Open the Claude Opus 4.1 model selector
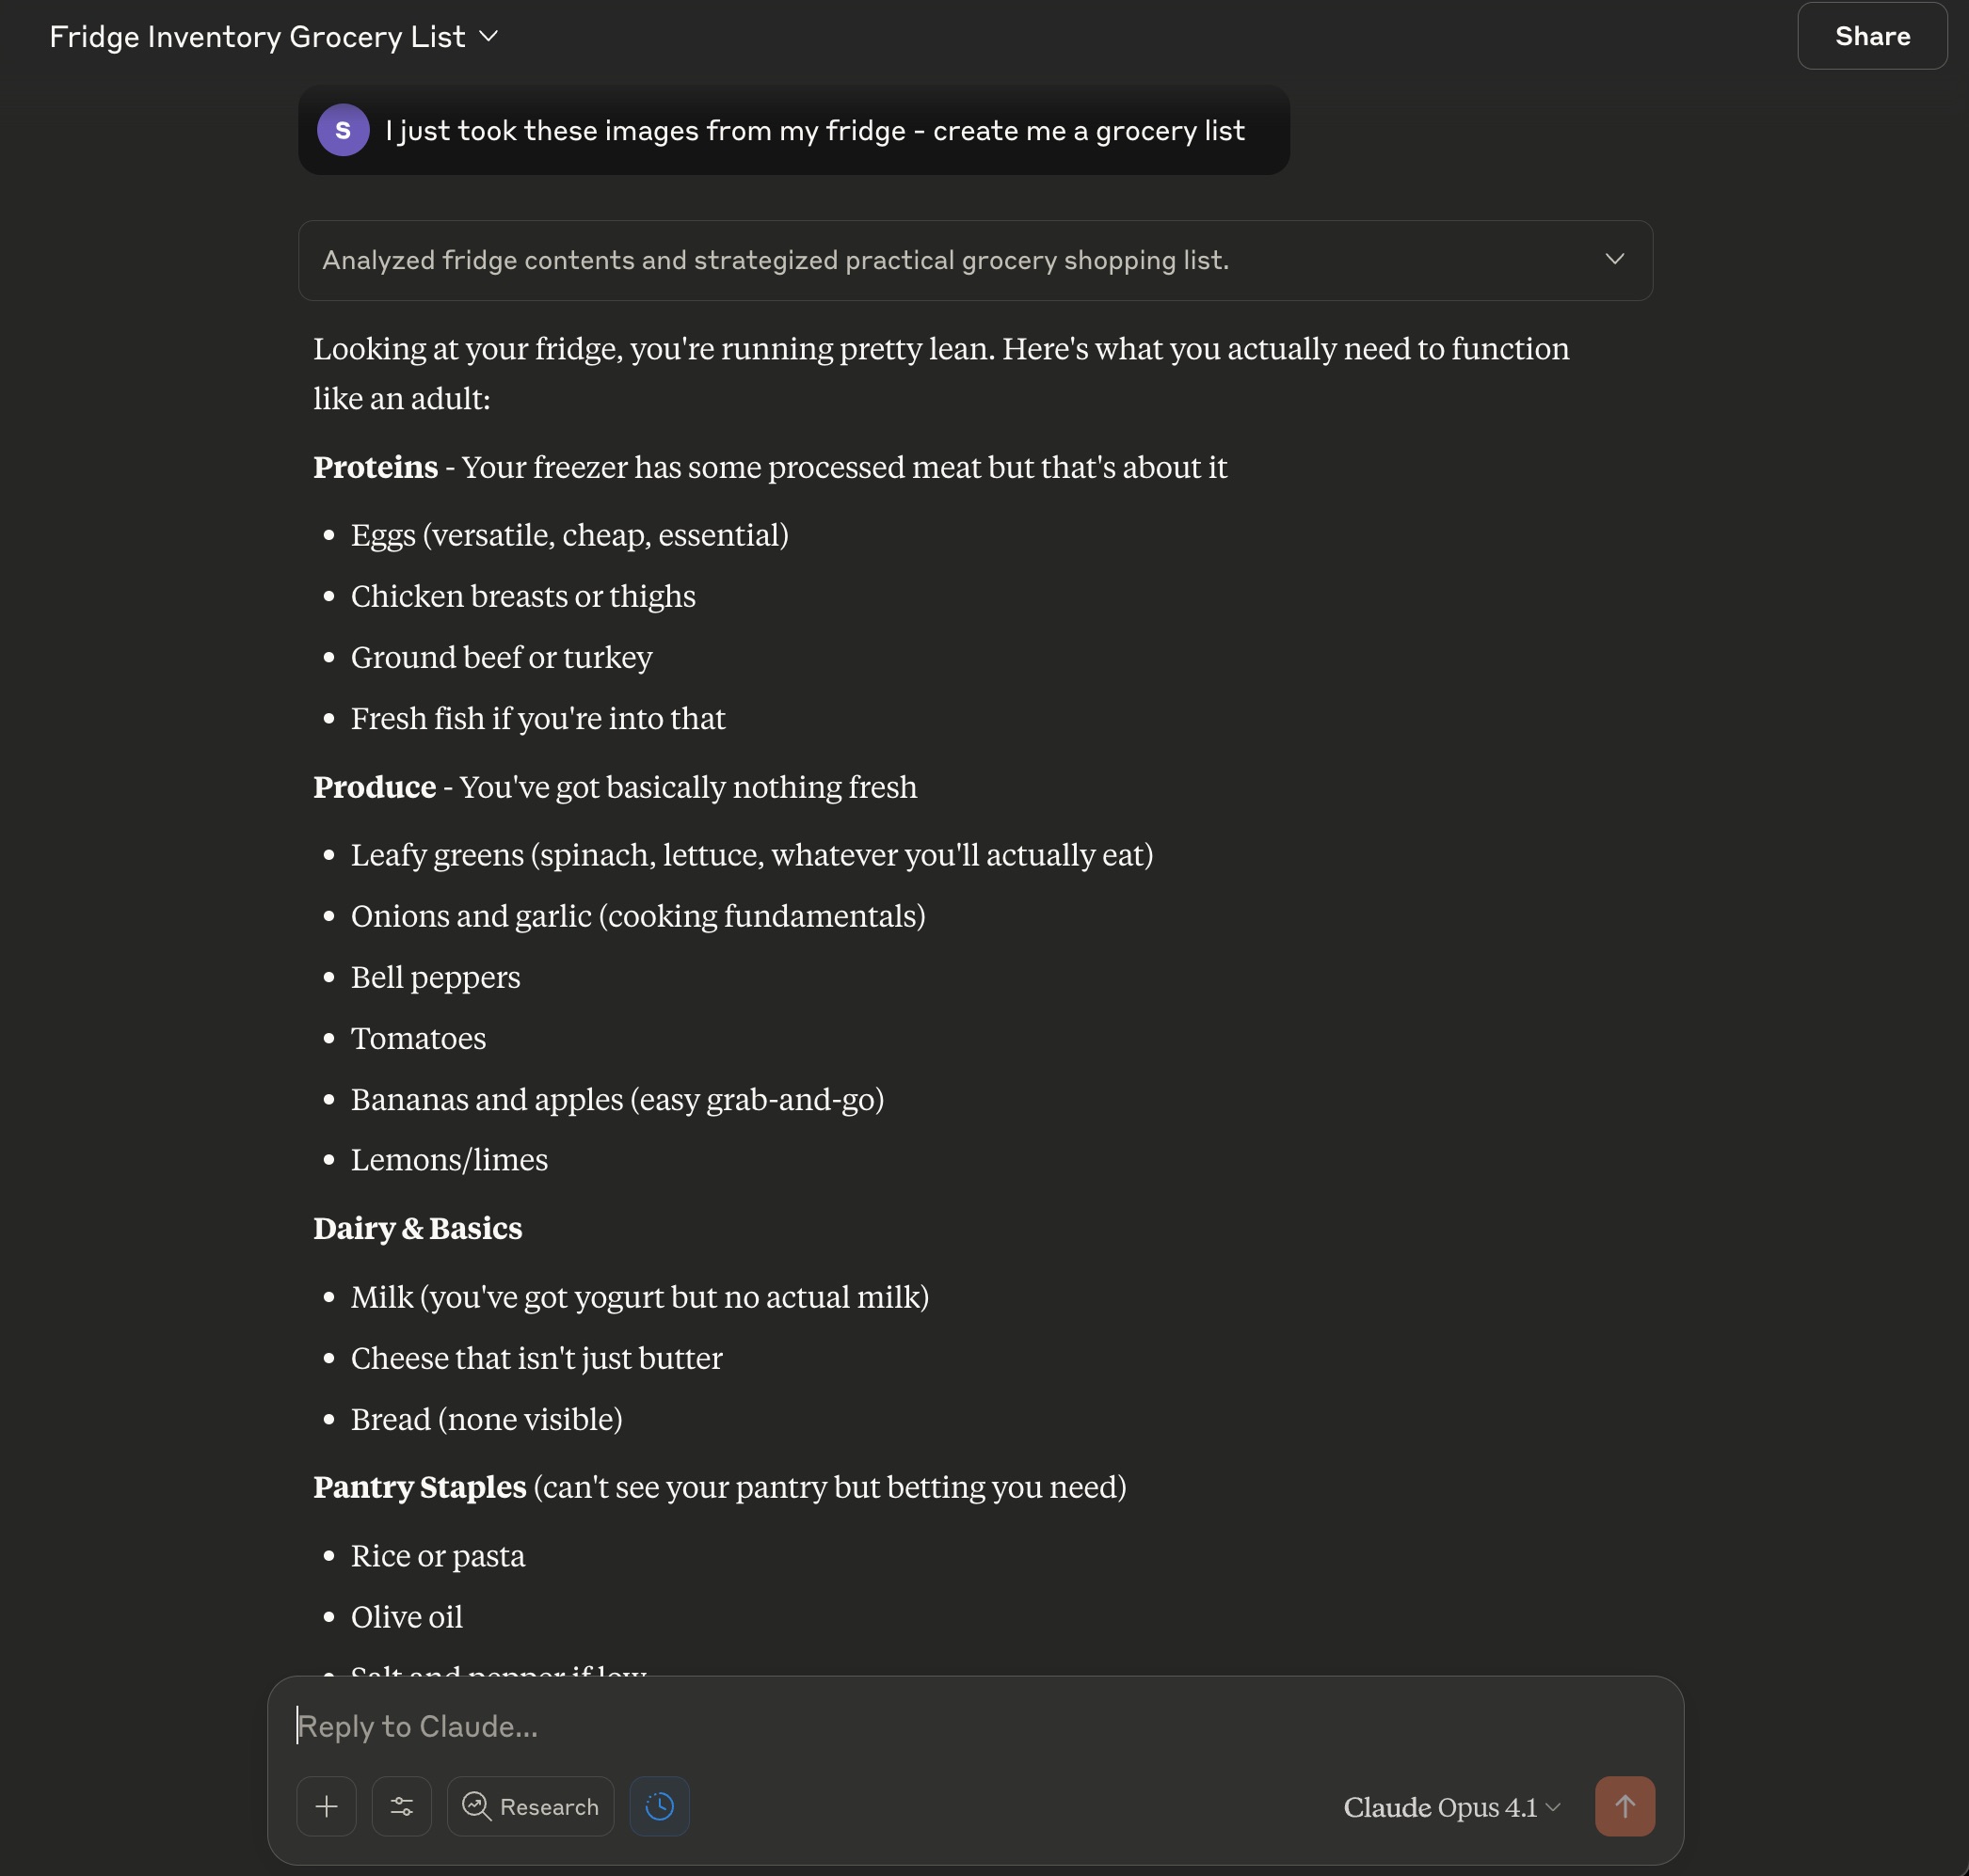 [x=1450, y=1807]
